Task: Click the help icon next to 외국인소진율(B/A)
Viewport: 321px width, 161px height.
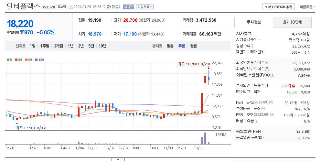Action: (x=272, y=75)
